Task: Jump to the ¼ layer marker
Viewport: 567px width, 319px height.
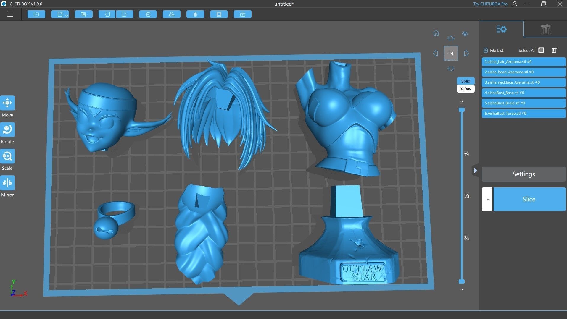Action: tap(467, 153)
